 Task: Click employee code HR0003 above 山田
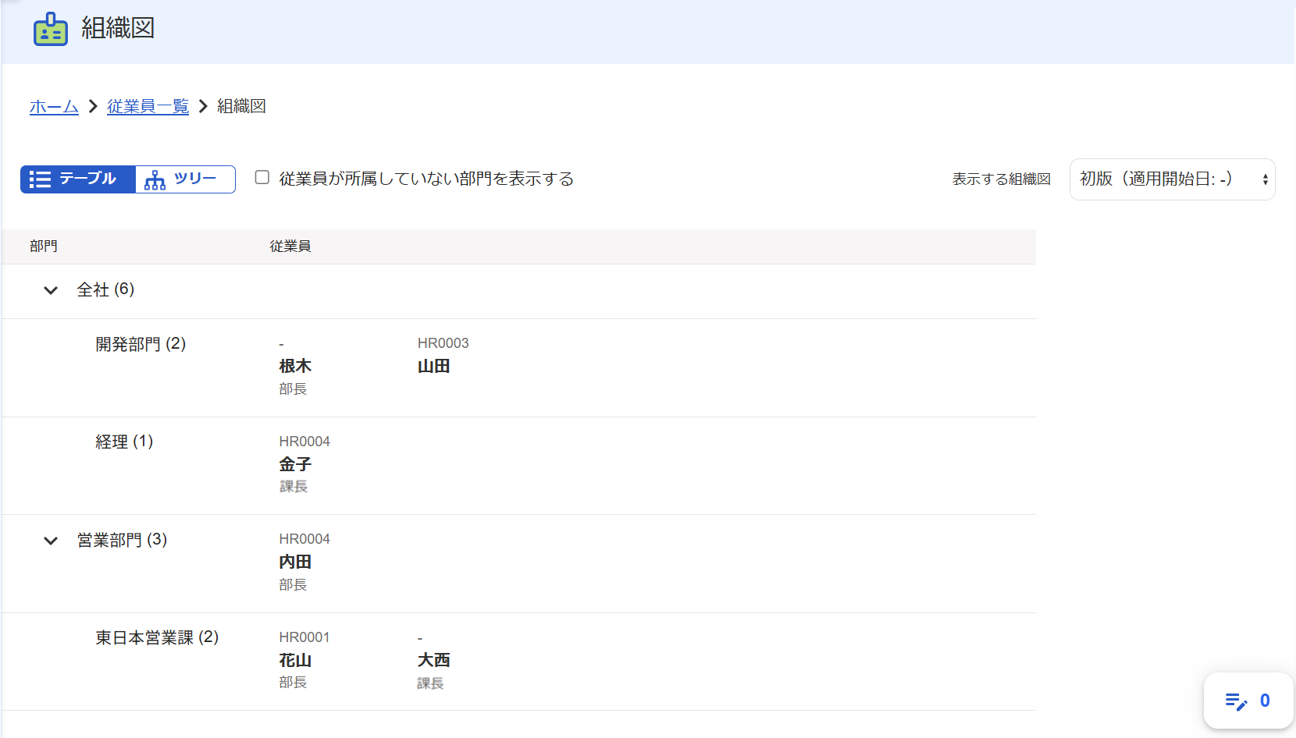click(443, 343)
